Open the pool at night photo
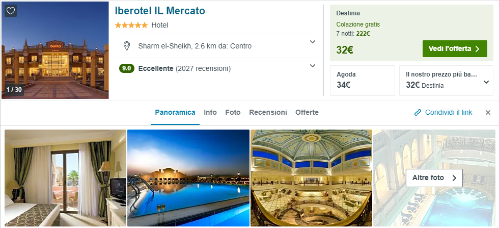The width and height of the screenshot is (499, 228). (188, 178)
